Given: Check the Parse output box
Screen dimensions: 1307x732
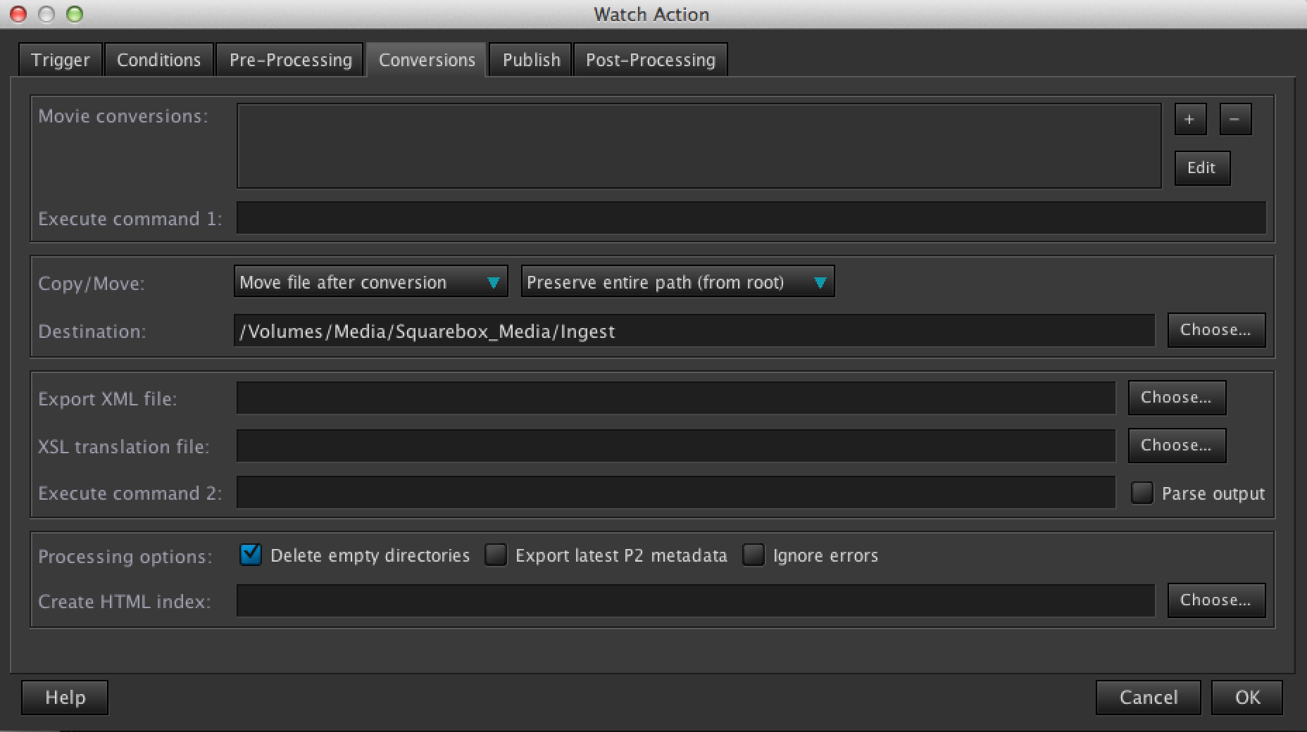Looking at the screenshot, I should 1142,493.
